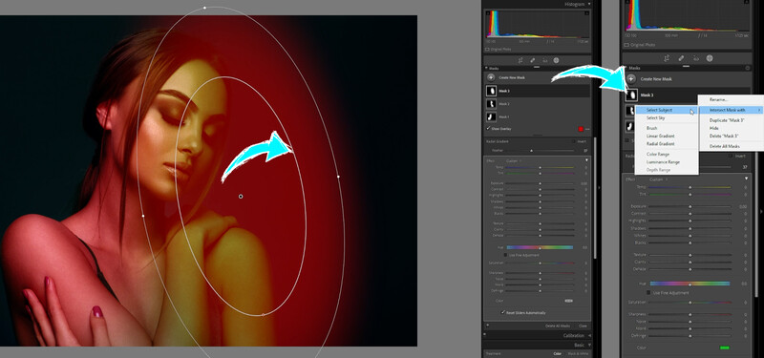Select the Mask 1 thumbnail in left panel
The height and width of the screenshot is (358, 764).
[491, 116]
